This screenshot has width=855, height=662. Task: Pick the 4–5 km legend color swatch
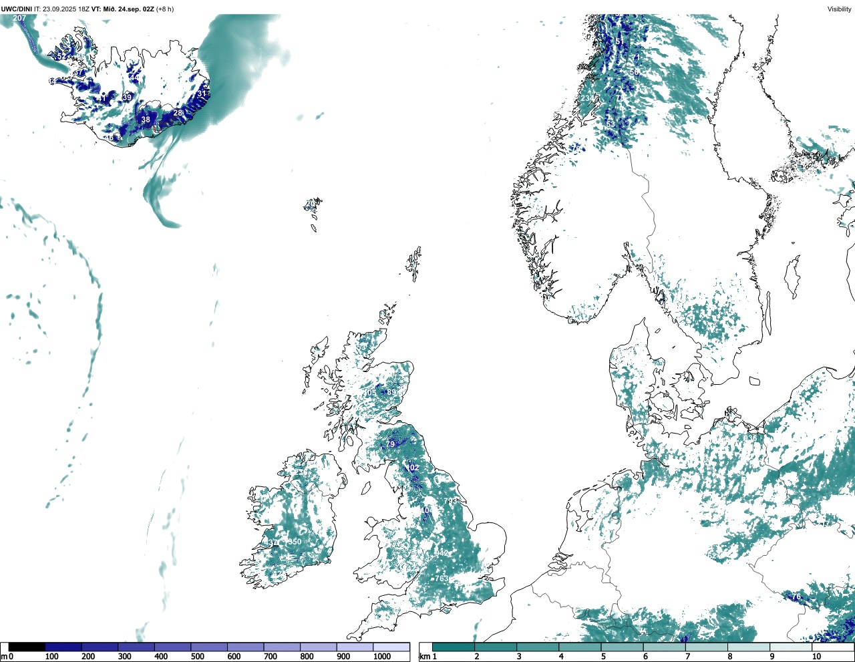point(580,647)
